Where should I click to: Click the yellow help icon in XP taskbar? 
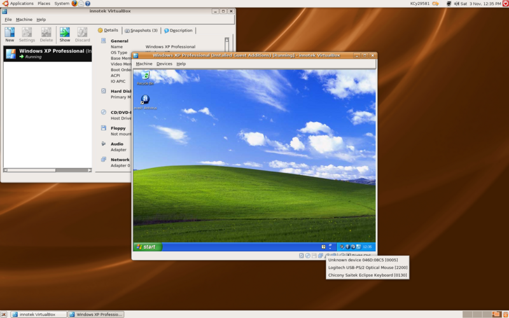coord(323,247)
